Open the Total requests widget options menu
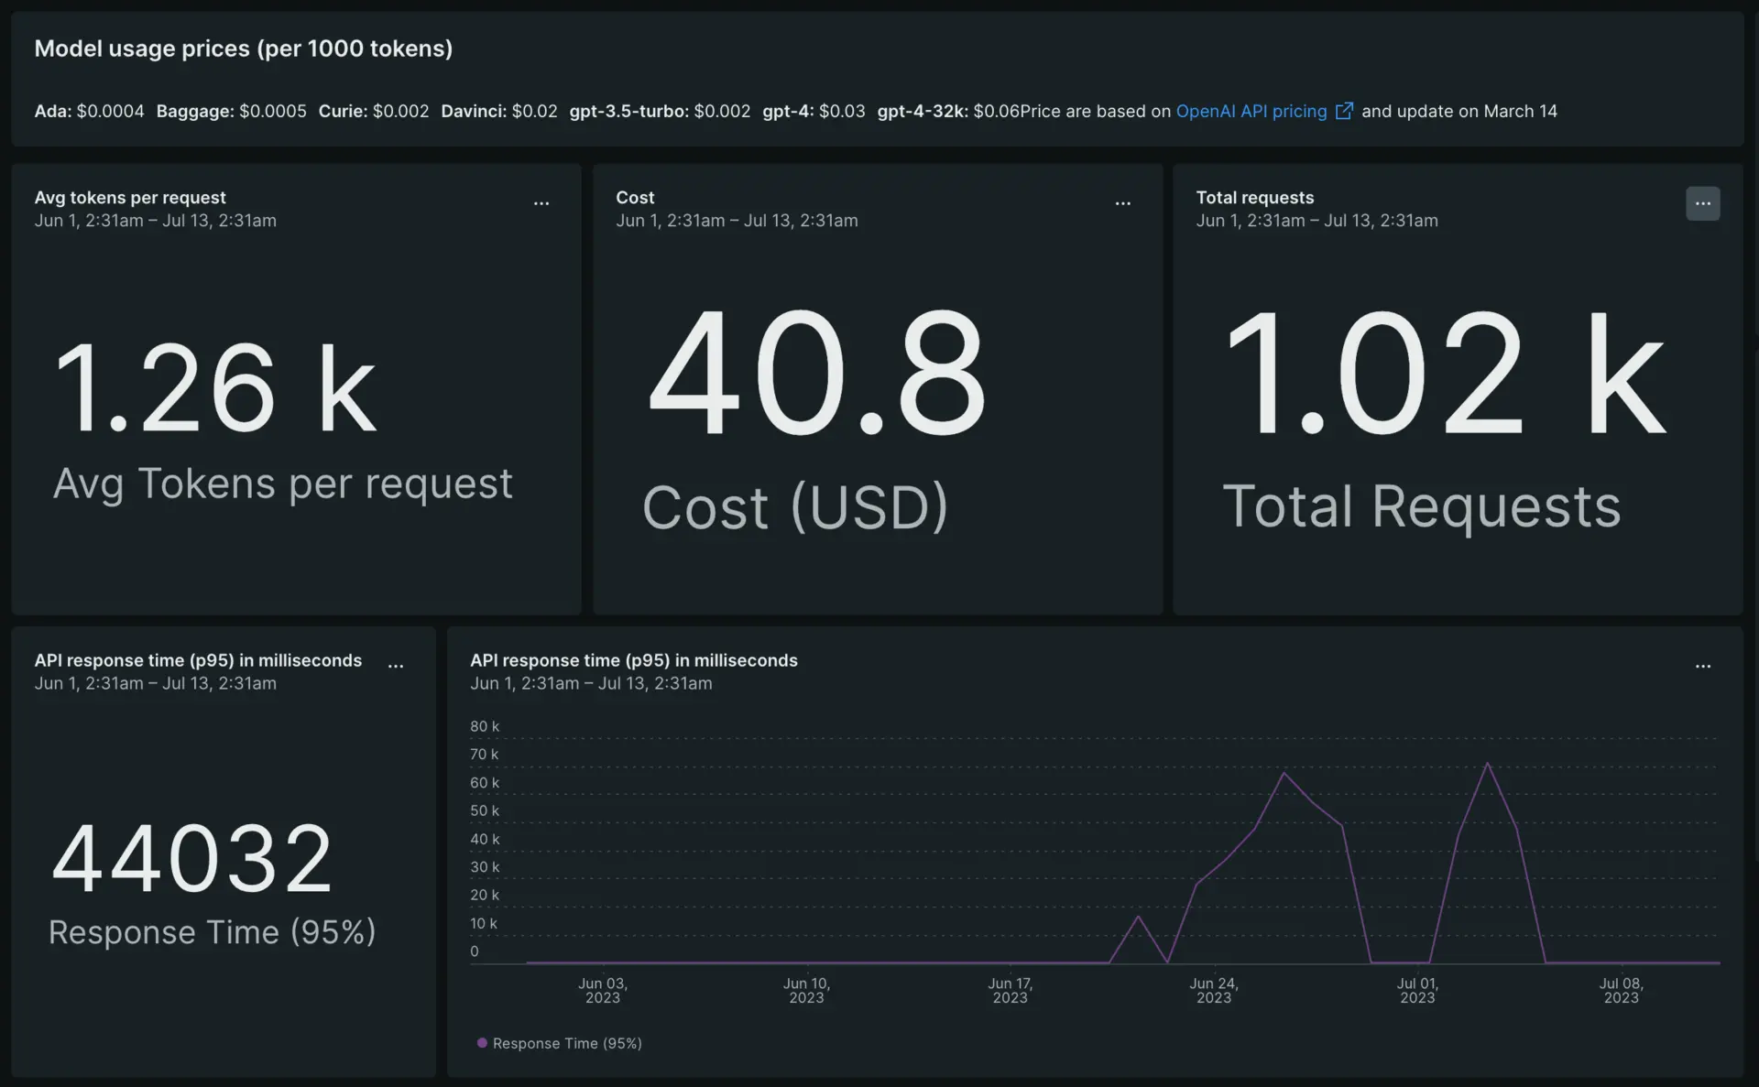The image size is (1759, 1087). pyautogui.click(x=1702, y=203)
